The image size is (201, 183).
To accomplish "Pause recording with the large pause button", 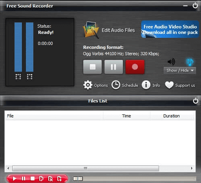I will tap(113, 67).
